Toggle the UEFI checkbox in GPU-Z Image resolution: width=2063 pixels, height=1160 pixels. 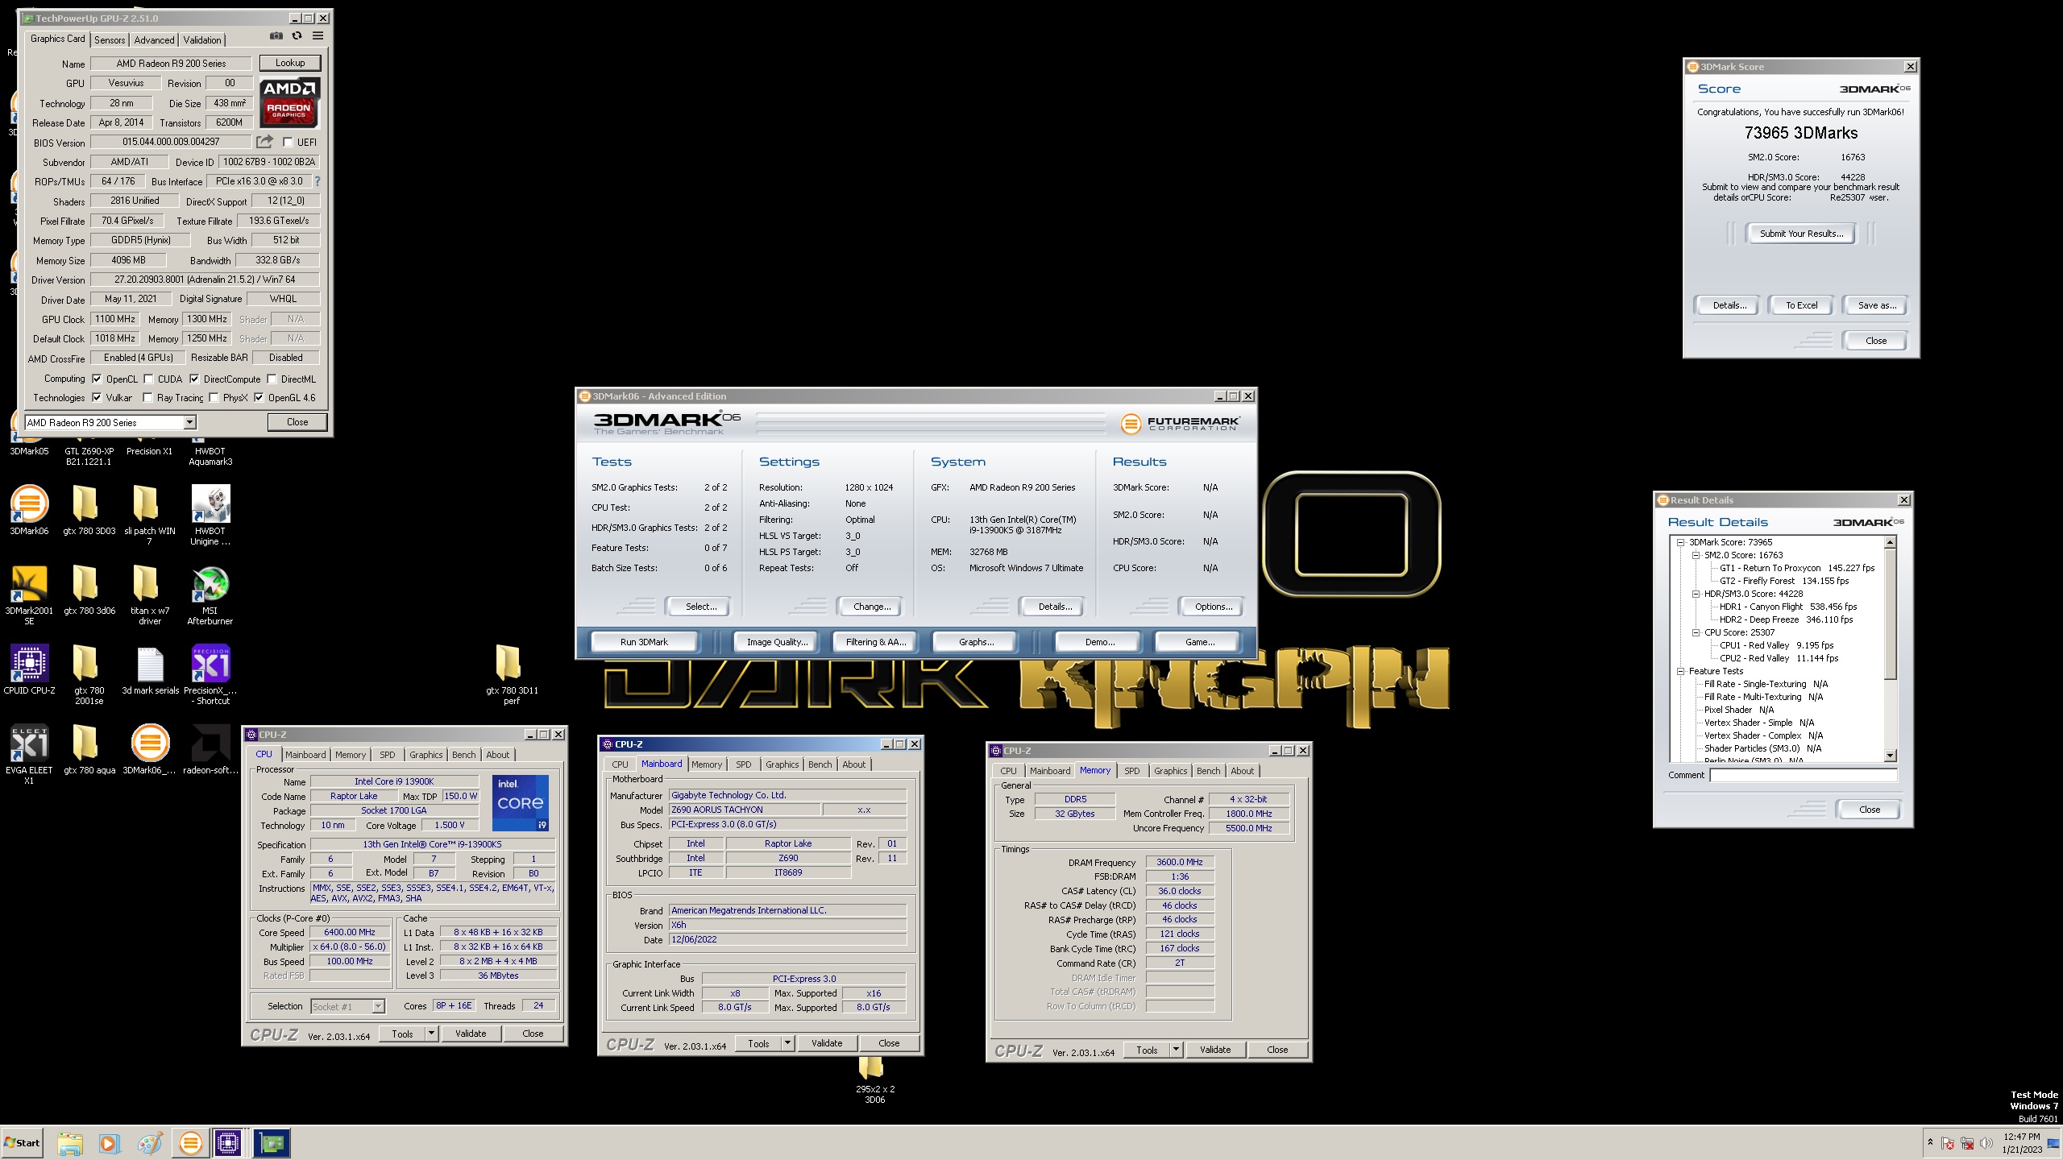click(x=288, y=143)
